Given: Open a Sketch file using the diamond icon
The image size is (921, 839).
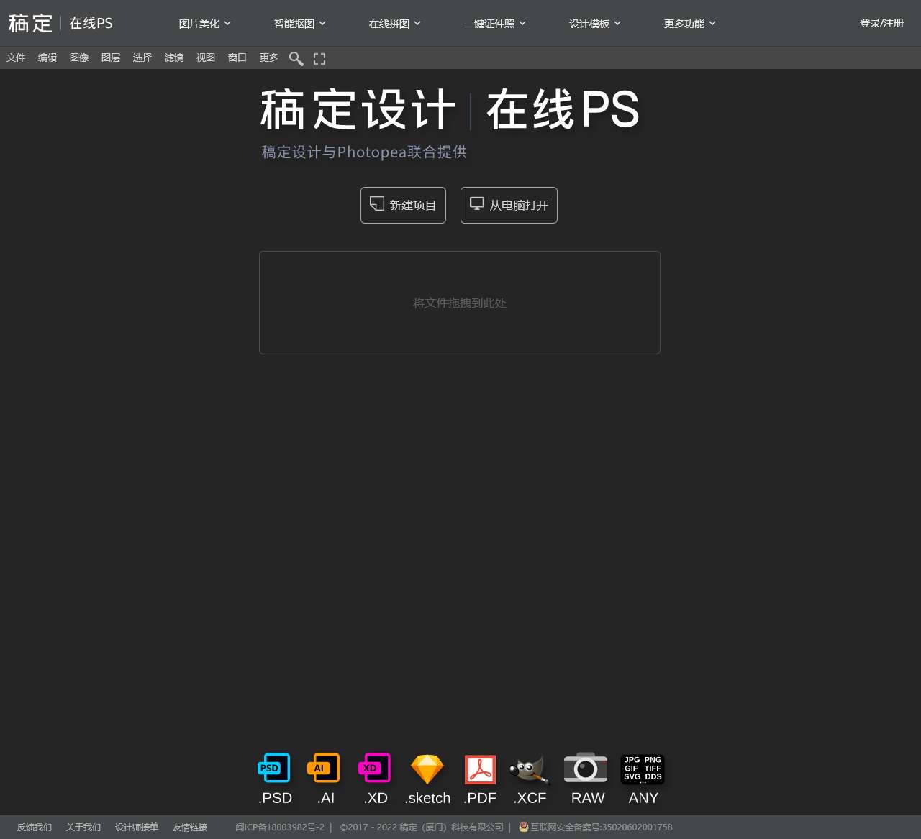Looking at the screenshot, I should (427, 769).
